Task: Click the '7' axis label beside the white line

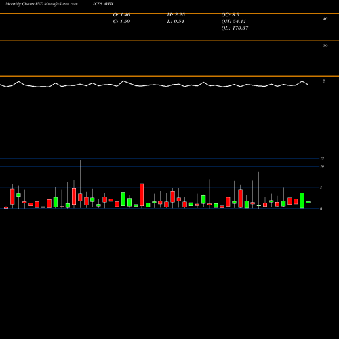Action: [x=324, y=81]
